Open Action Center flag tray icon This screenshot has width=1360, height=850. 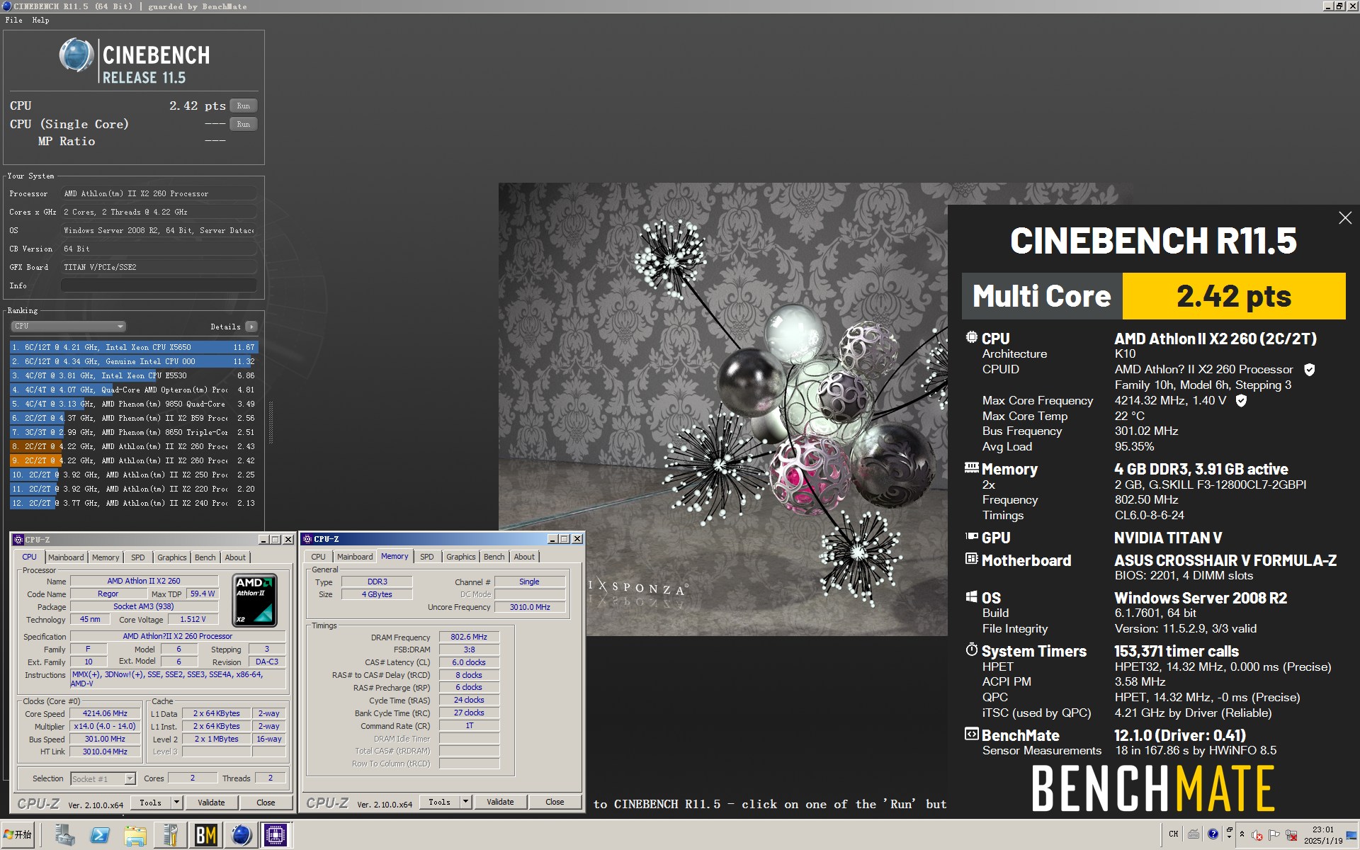tap(1274, 835)
